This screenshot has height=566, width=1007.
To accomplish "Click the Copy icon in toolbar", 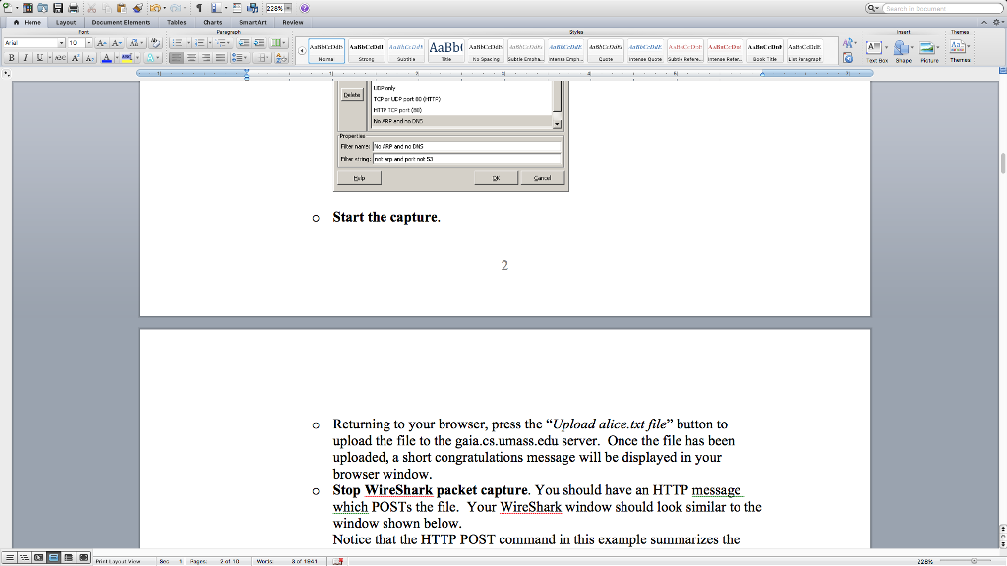I will [x=106, y=8].
